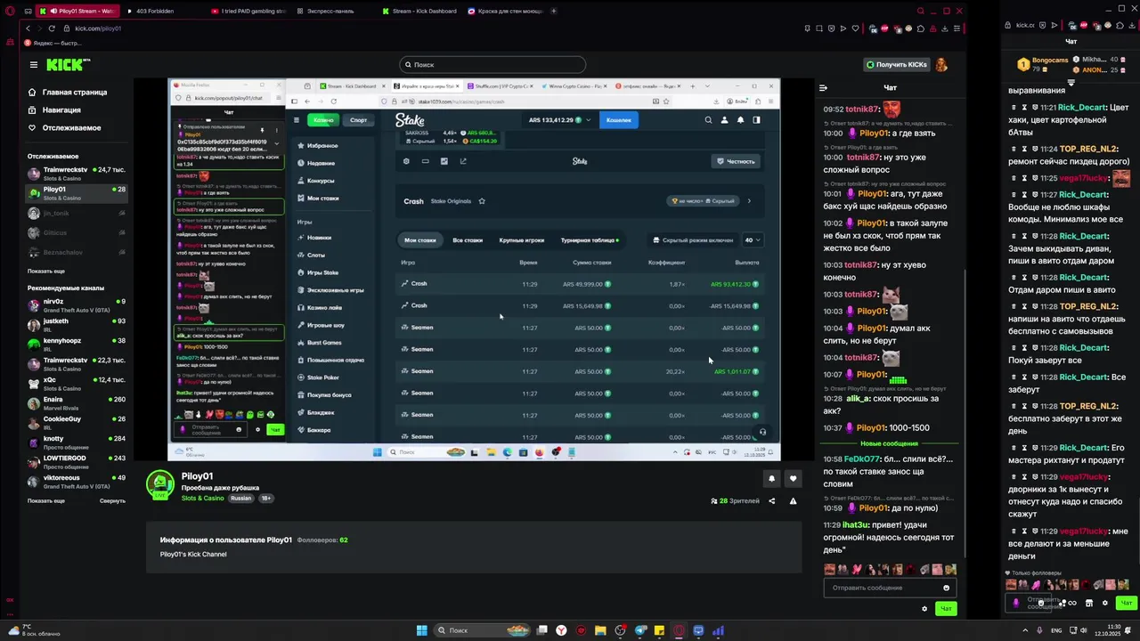Open the Windows Start menu
The width and height of the screenshot is (1140, 641).
421,630
